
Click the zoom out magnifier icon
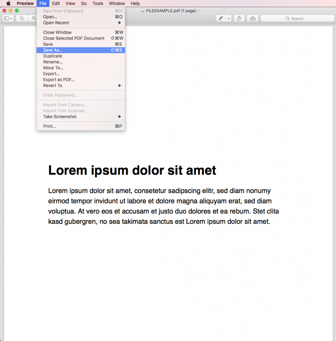pyautogui.click(x=22, y=19)
